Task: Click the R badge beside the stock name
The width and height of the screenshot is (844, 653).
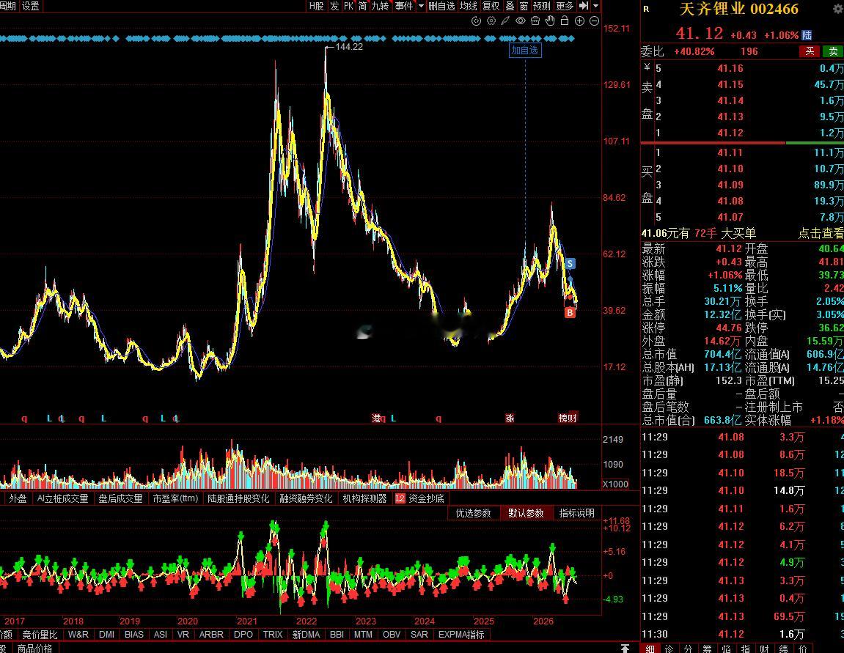Action: pos(646,9)
